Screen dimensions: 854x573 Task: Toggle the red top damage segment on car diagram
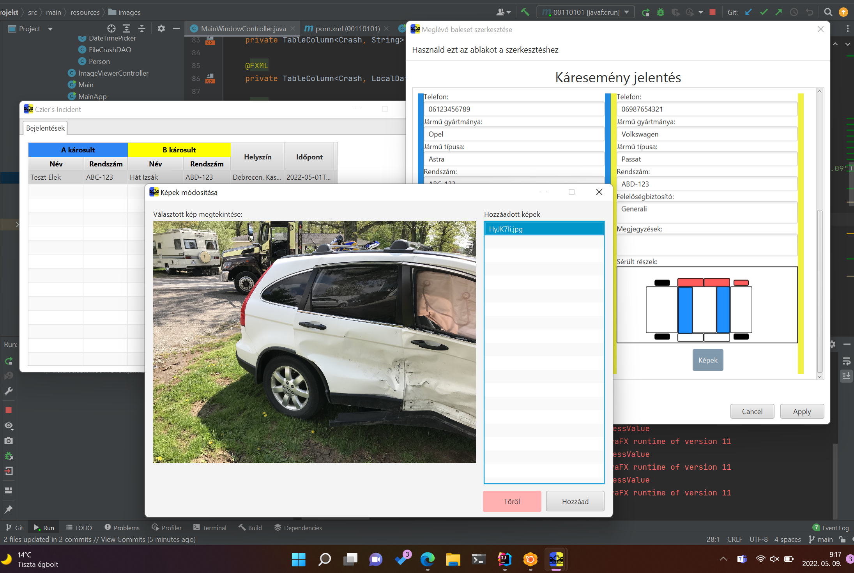(690, 282)
